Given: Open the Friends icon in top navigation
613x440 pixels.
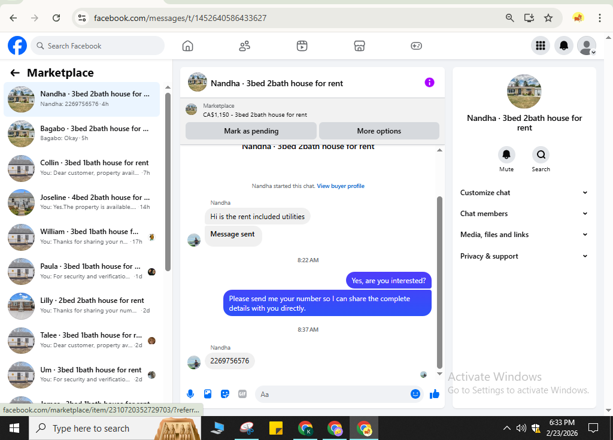Looking at the screenshot, I should tap(245, 45).
